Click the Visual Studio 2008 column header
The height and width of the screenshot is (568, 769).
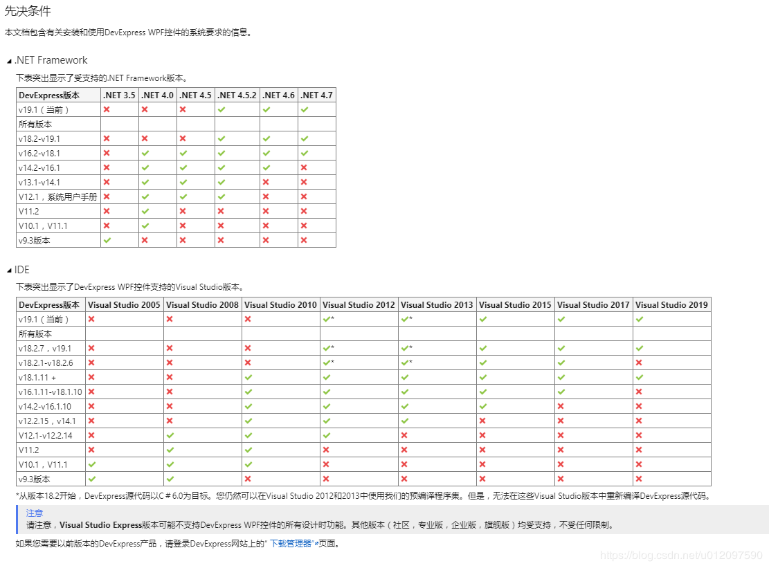pyautogui.click(x=202, y=305)
